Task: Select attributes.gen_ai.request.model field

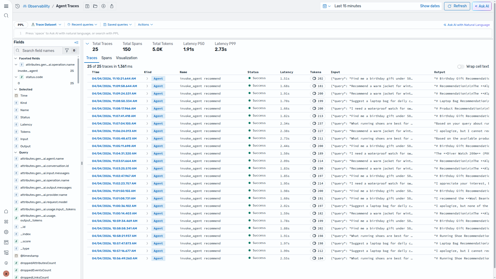Action: point(44,202)
